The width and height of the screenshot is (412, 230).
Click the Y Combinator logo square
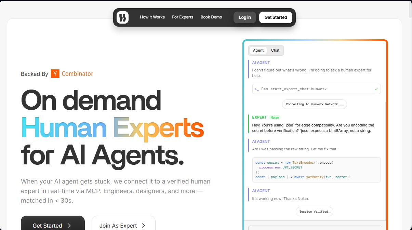tap(55, 73)
